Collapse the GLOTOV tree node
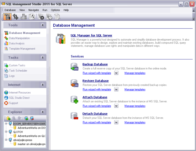This screenshot has width=196, height=151. tap(6, 132)
